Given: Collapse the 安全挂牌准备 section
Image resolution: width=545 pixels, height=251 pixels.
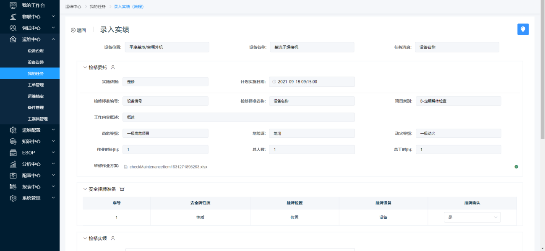Looking at the screenshot, I should tap(85, 189).
